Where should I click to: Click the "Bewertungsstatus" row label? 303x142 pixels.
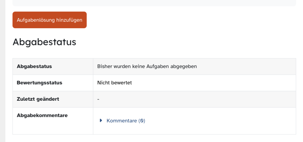click(x=39, y=83)
